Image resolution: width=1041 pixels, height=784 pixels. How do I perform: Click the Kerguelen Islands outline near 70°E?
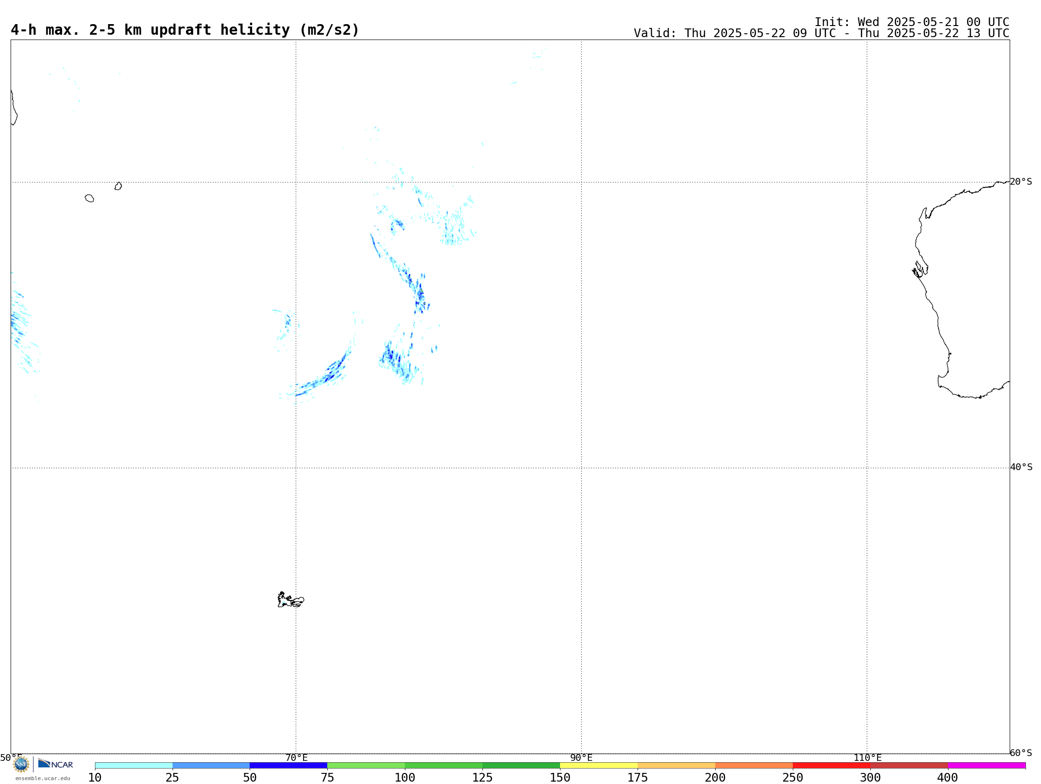point(291,600)
